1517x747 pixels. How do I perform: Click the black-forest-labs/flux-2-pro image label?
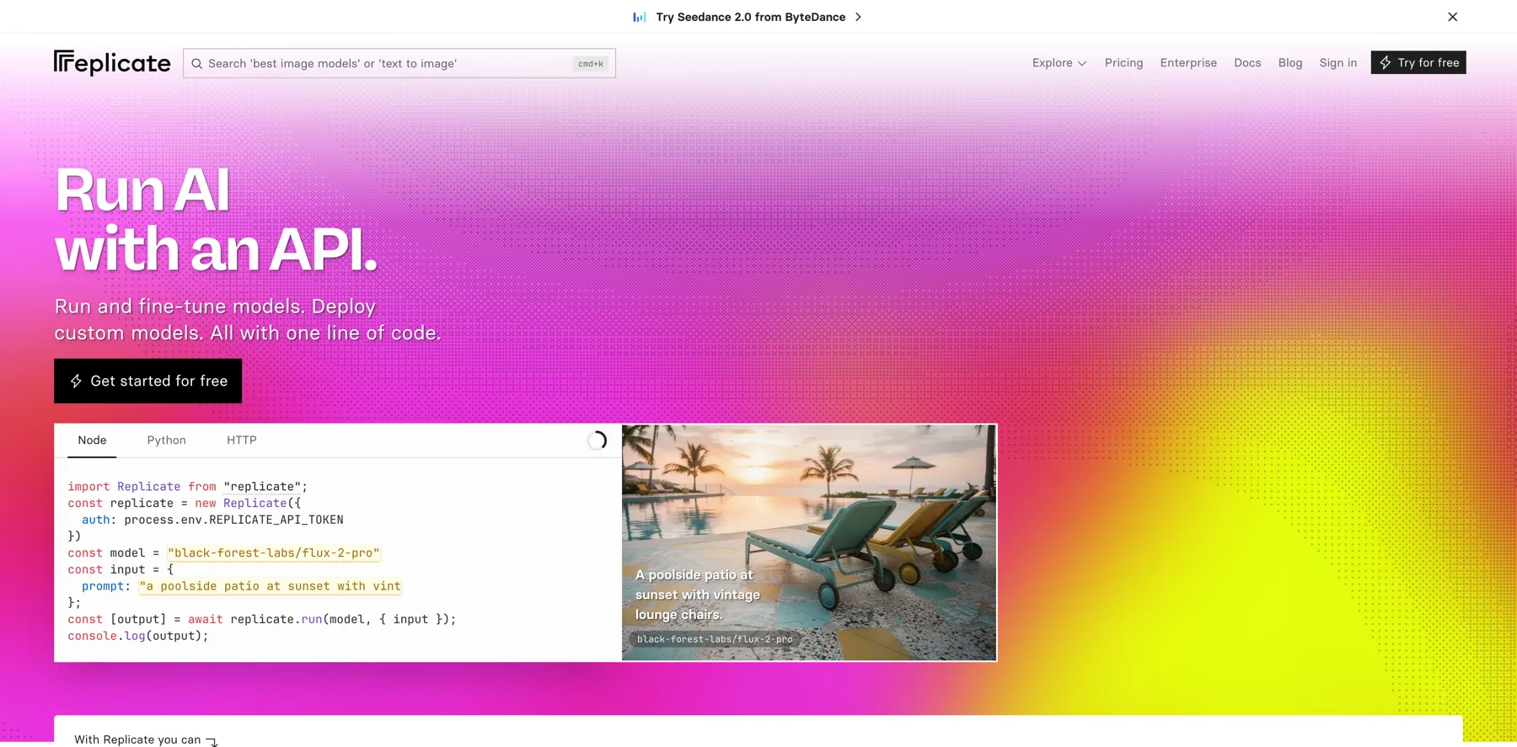click(x=715, y=639)
